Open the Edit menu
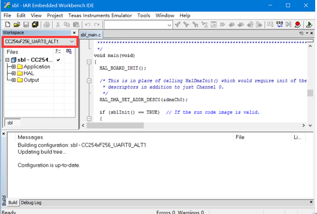 tap(21, 16)
